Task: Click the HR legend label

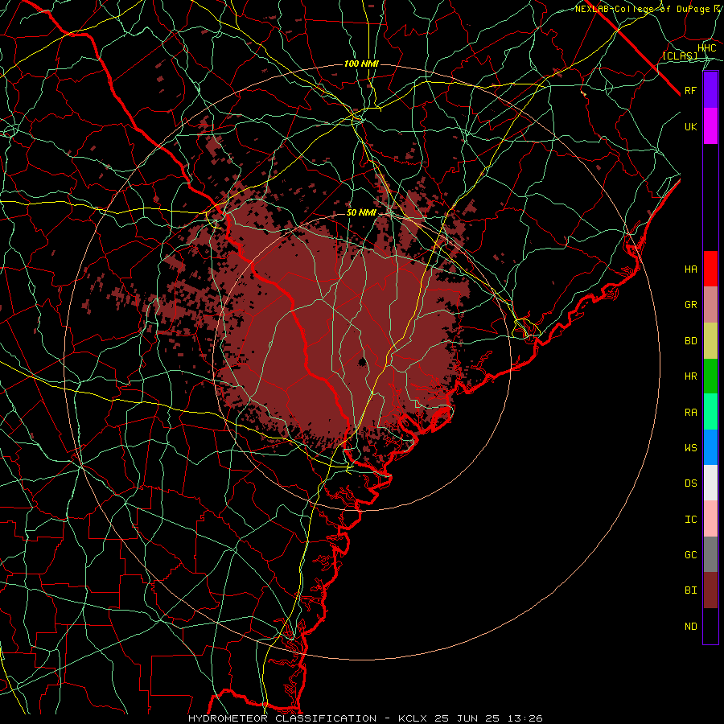Action: (x=690, y=376)
